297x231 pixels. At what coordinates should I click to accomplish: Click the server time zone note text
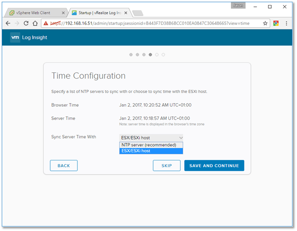pos(162,124)
